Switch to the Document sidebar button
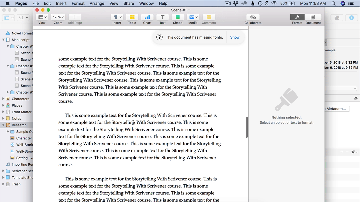This screenshot has height=202, width=360. point(313,17)
